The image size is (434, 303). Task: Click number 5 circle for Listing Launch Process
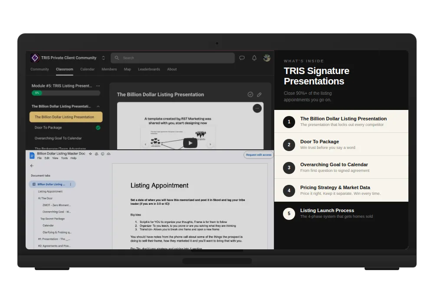(x=289, y=213)
